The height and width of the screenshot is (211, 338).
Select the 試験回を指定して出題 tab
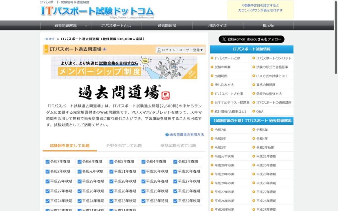tap(70, 146)
